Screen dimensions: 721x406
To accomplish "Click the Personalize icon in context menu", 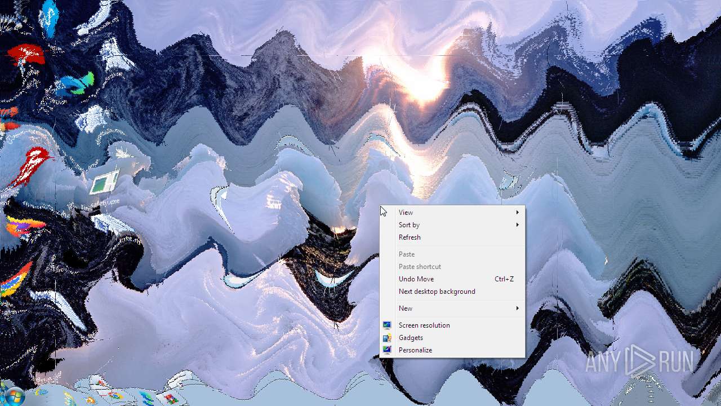I will [387, 350].
